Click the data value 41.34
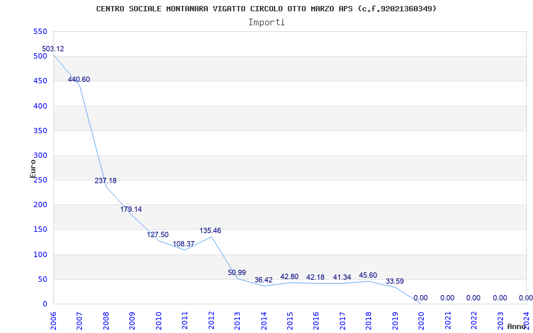This screenshot has height=333, width=533. coord(342,278)
